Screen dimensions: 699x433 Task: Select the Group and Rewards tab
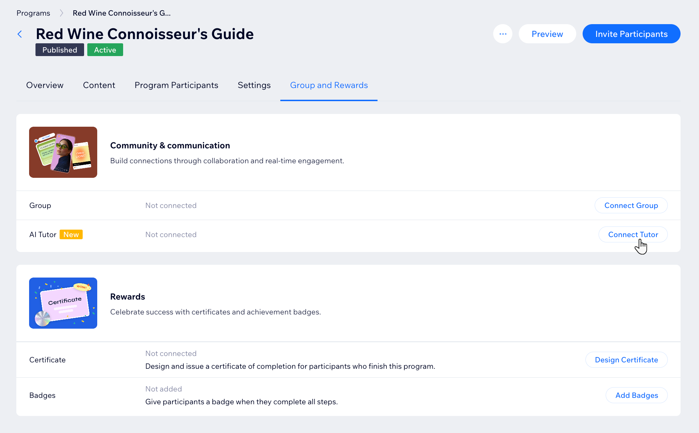coord(329,85)
